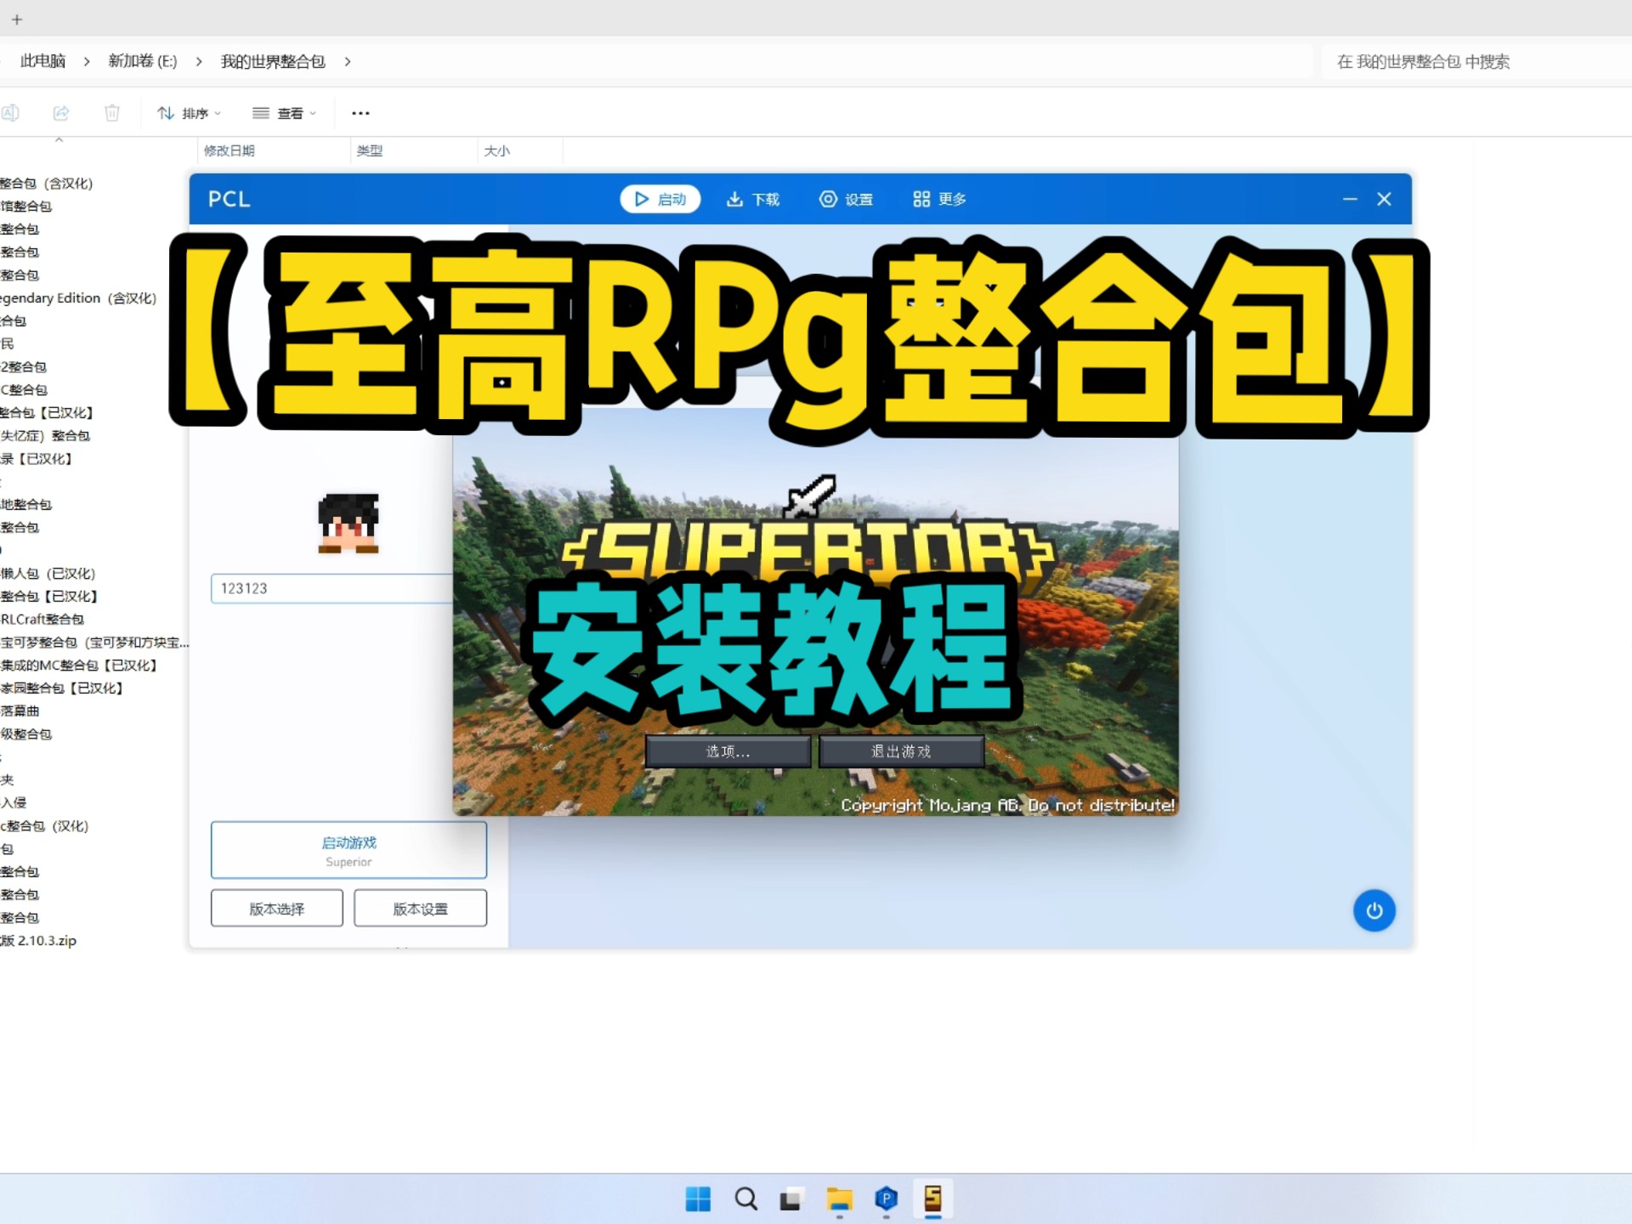
Task: Open the Windows Start menu icon
Action: coord(698,1199)
